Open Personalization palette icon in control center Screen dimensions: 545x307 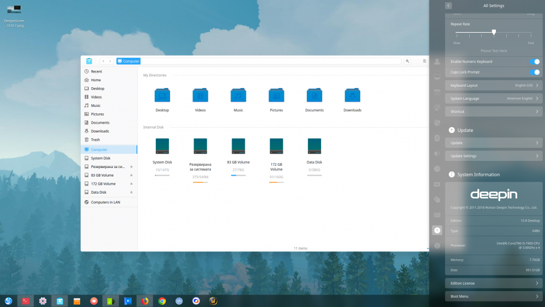(x=437, y=107)
